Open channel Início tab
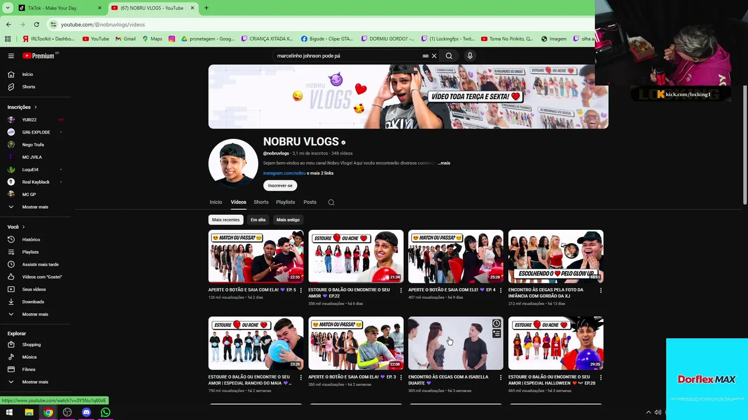The image size is (748, 420). [x=216, y=202]
